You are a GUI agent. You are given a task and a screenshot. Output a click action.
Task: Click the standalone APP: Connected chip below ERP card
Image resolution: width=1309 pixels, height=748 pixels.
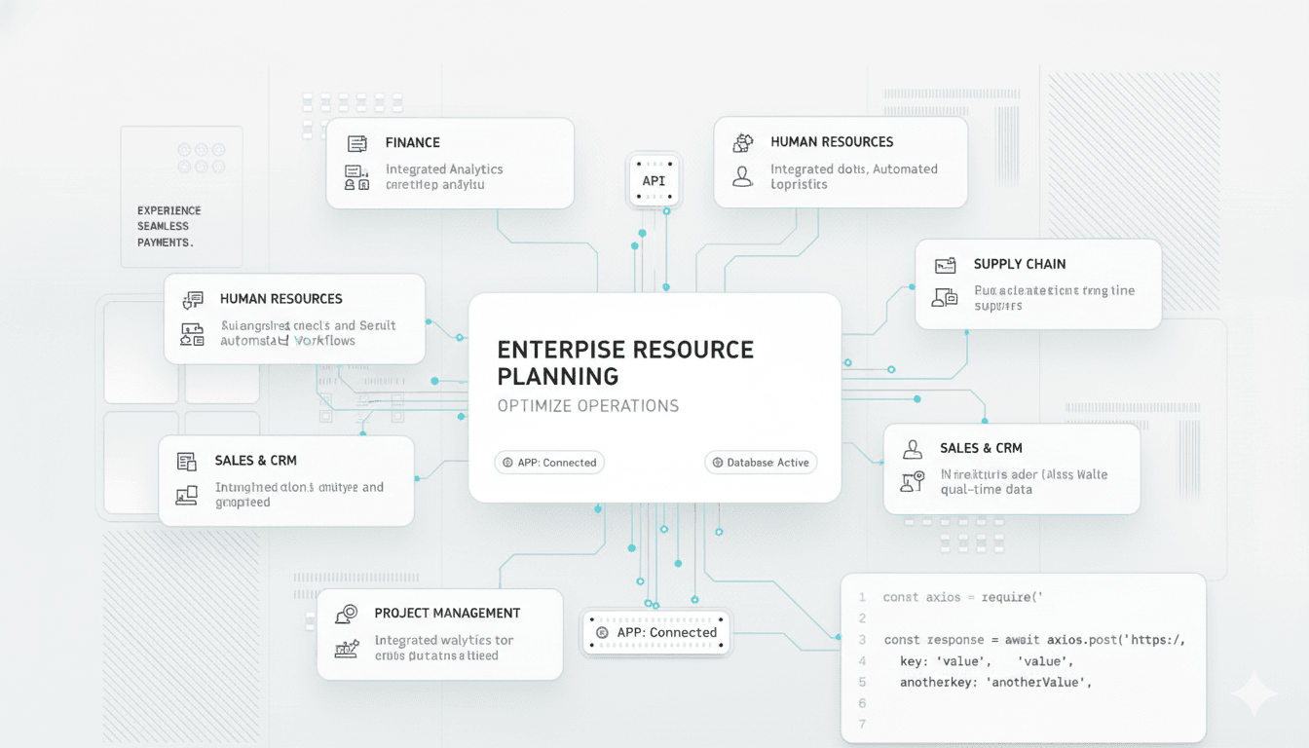click(656, 633)
